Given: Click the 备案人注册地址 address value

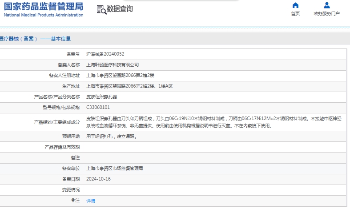Looking at the screenshot, I should (120, 76).
